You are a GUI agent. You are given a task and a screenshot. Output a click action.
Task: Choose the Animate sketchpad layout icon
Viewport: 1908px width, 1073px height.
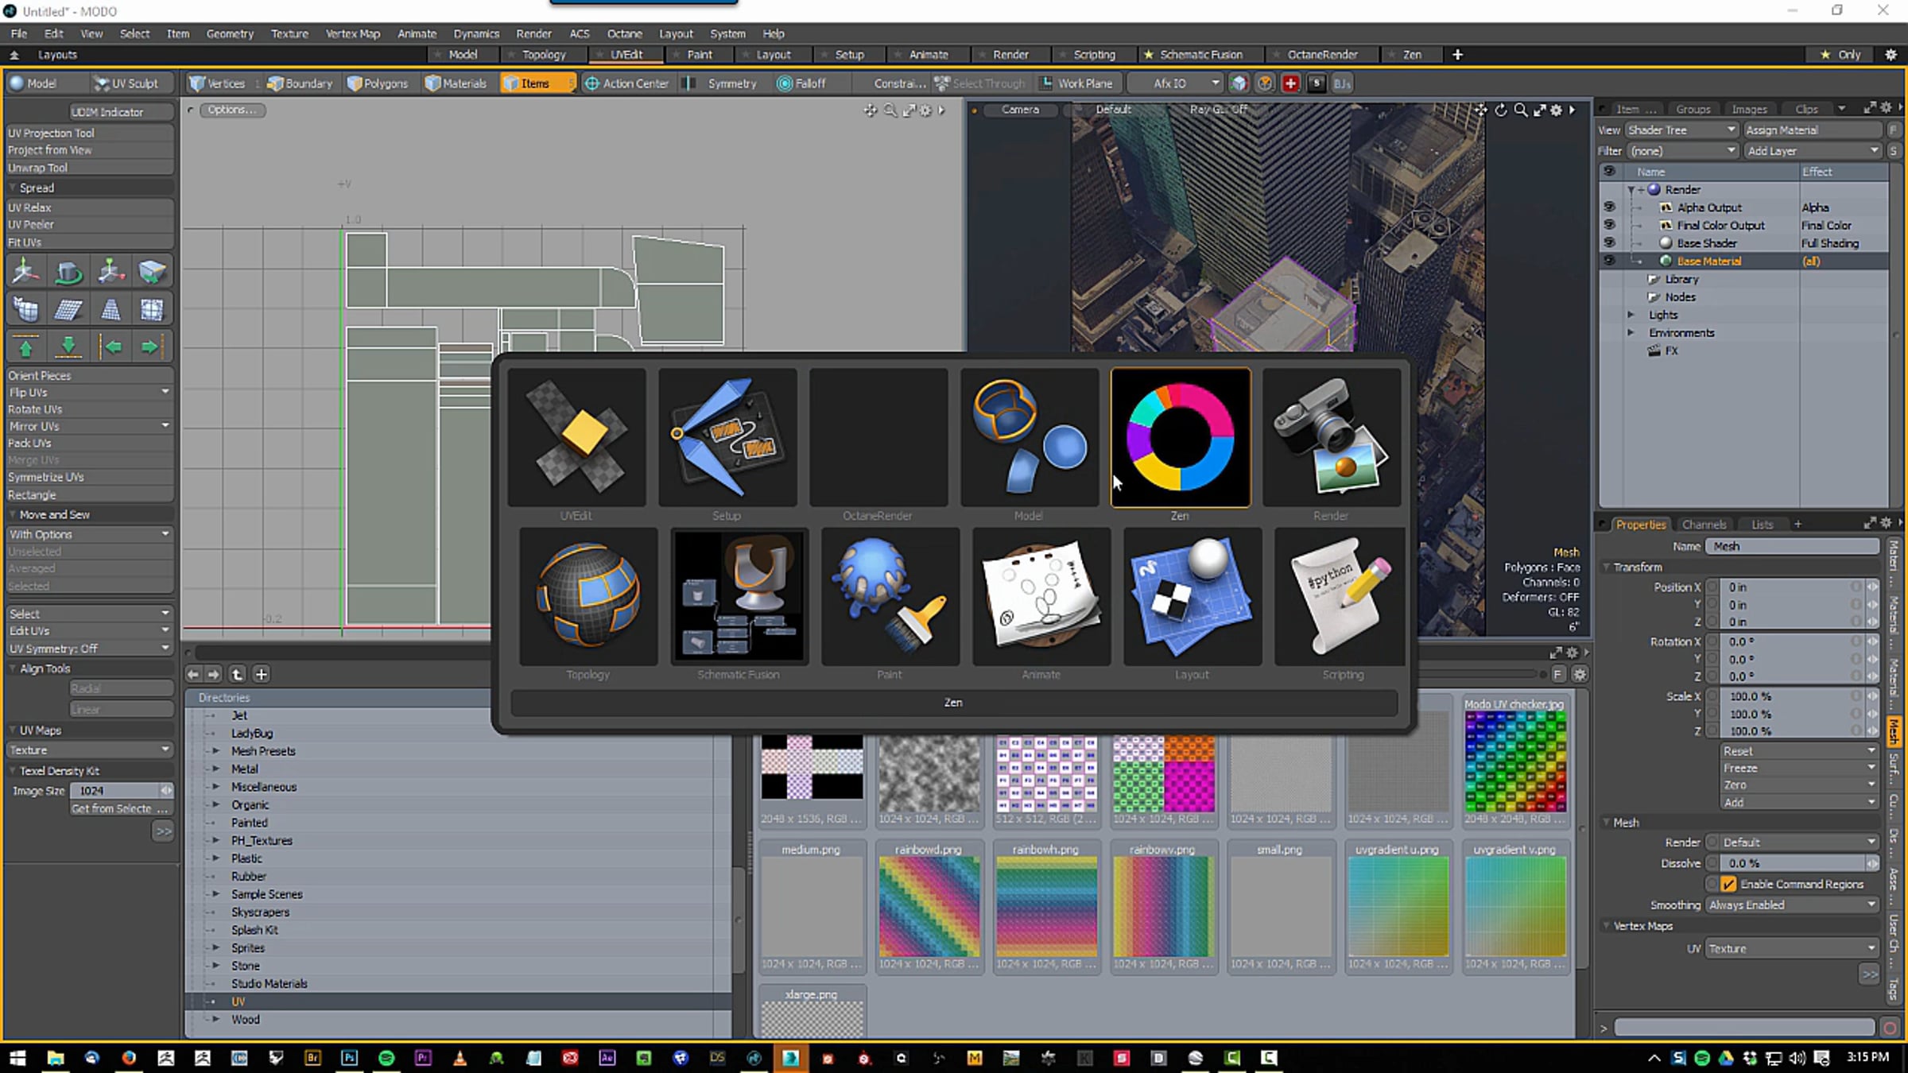pos(1041,596)
